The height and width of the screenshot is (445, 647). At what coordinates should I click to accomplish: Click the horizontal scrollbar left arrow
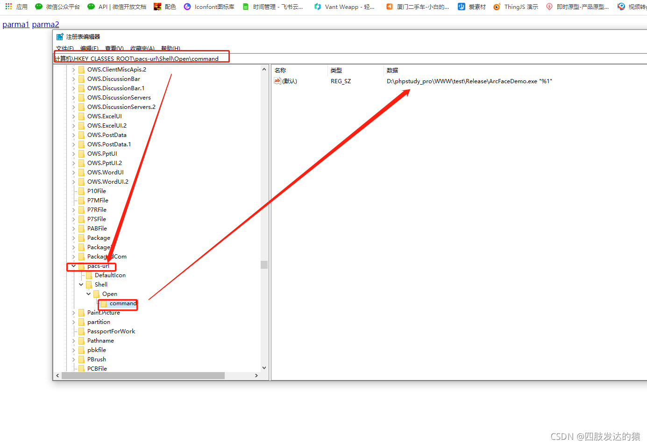point(57,376)
